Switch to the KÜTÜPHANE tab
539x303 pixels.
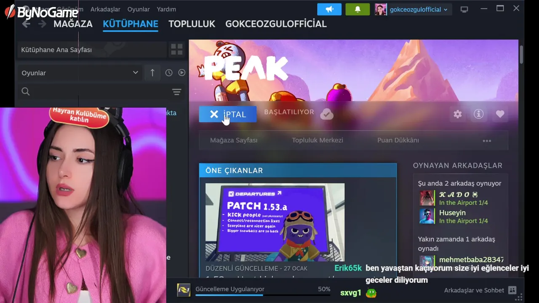click(x=131, y=24)
